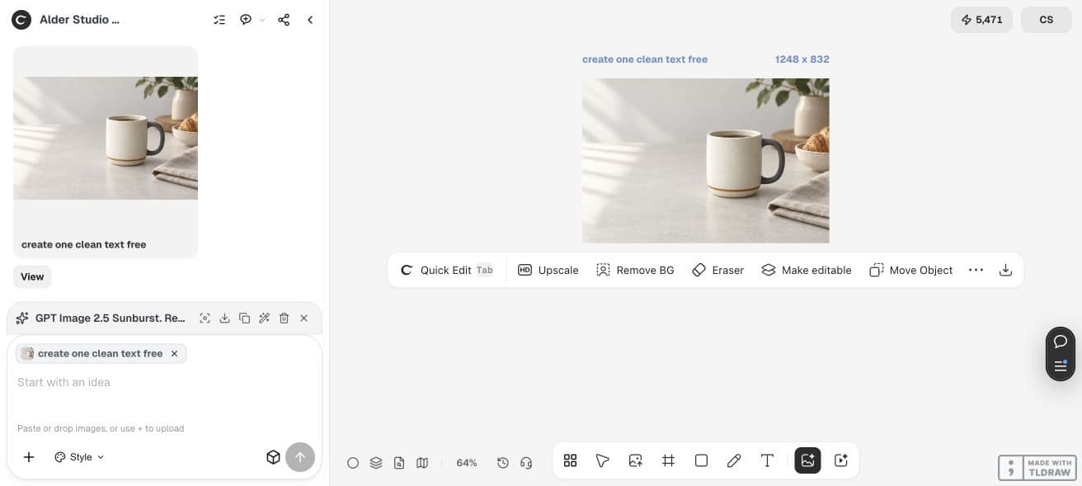
Task: Download the image from the floating toolbar
Action: tap(1005, 270)
